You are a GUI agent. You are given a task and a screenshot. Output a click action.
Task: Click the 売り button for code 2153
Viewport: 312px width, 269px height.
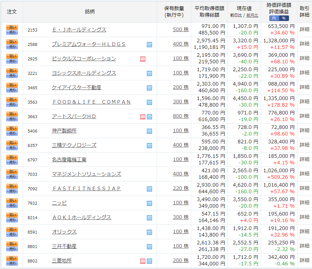click(12, 32)
